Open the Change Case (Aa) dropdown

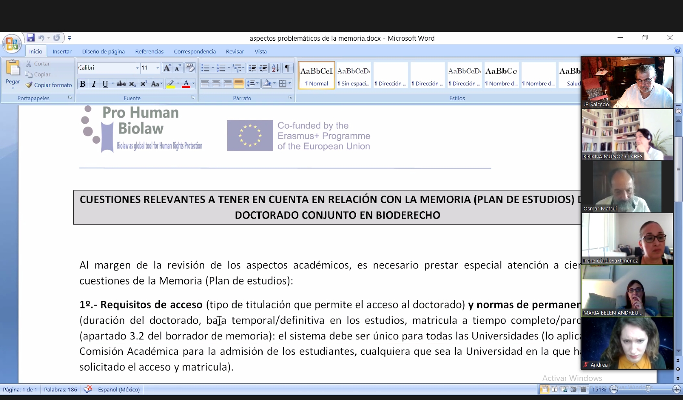[157, 84]
